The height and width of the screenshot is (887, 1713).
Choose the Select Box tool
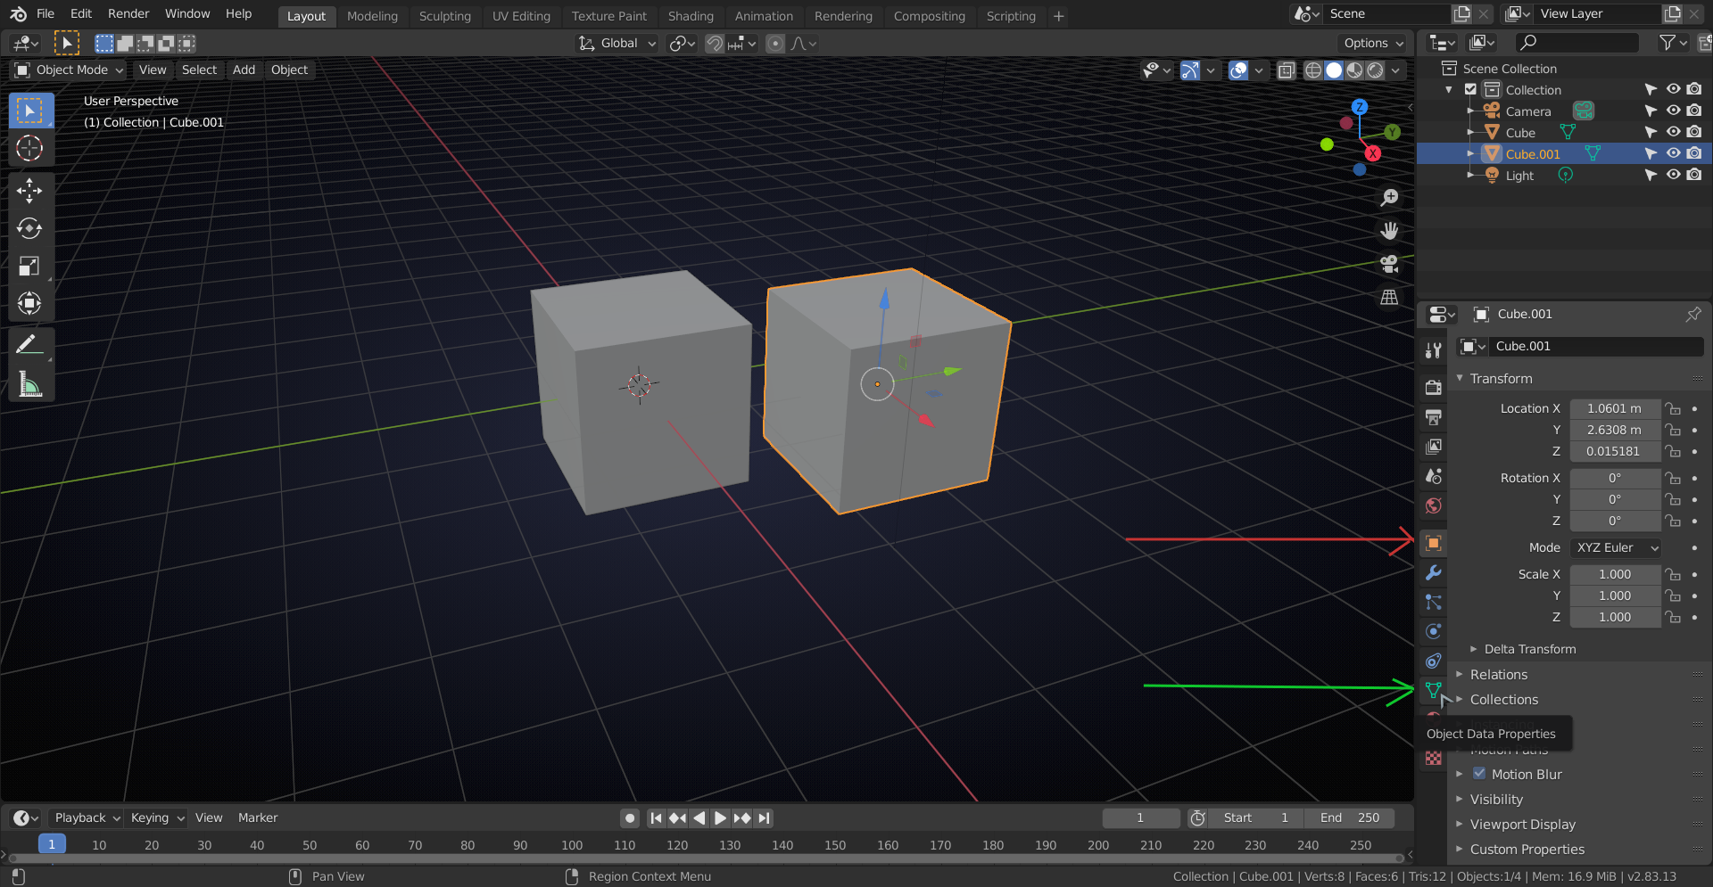(x=29, y=111)
